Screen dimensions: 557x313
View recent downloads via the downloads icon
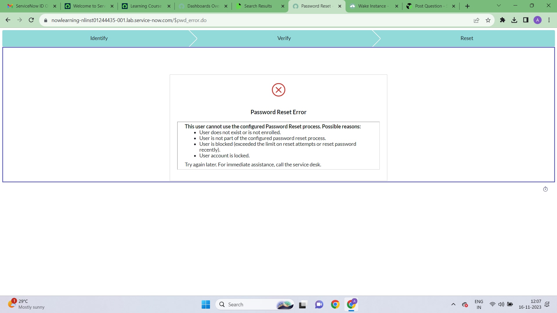point(514,20)
